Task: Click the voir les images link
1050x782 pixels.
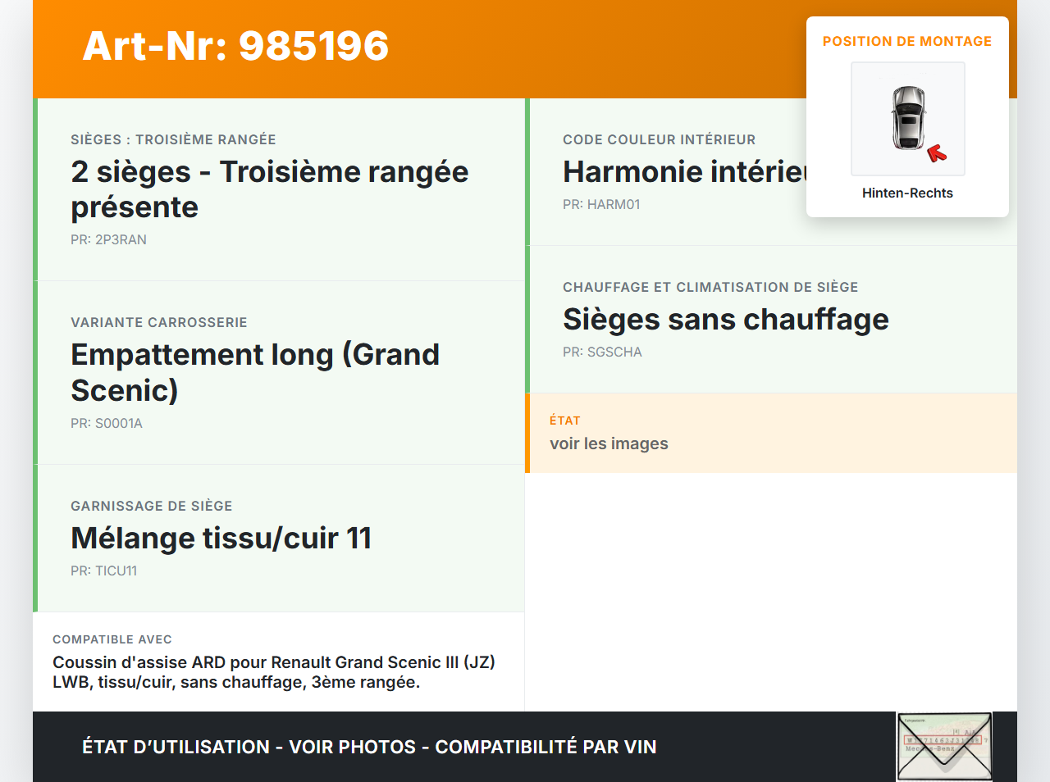Action: [x=609, y=443]
